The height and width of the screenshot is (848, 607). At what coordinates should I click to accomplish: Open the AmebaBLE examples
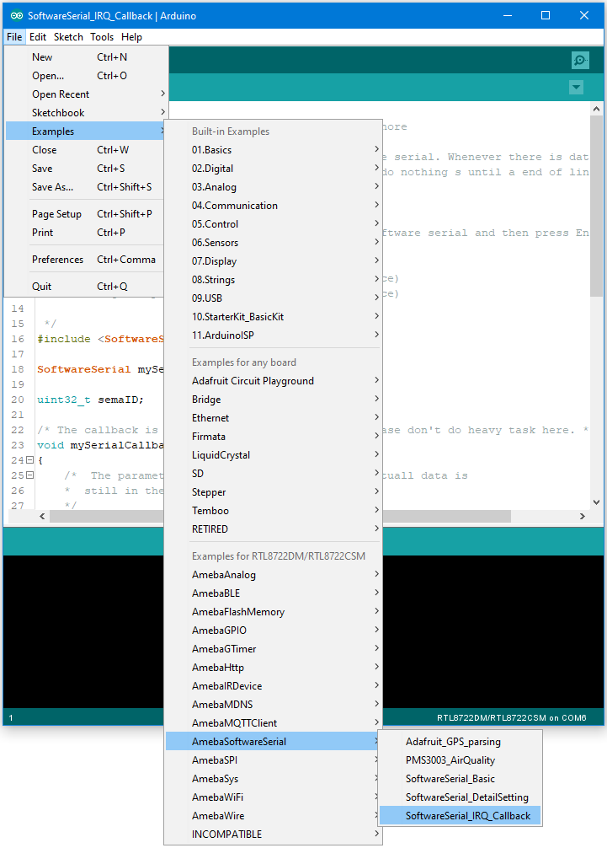click(274, 593)
